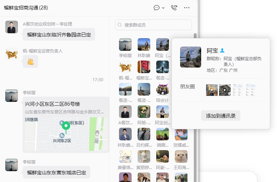Click the 朋友圈 label in profile card

tap(187, 86)
